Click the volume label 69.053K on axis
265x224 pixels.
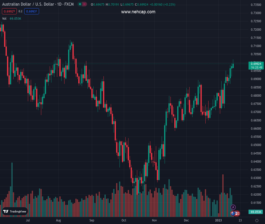click(255, 212)
